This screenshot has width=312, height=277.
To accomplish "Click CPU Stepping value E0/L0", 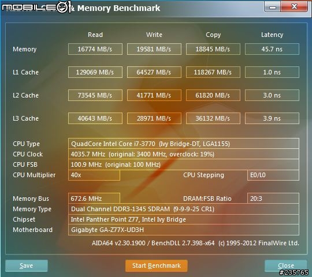I will [x=273, y=175].
